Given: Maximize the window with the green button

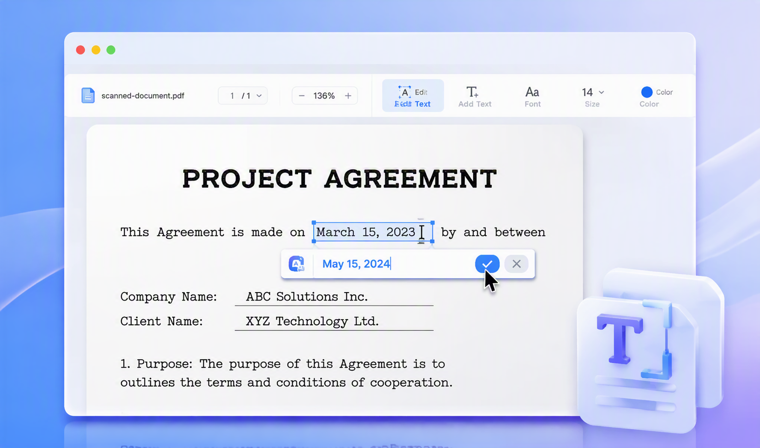Looking at the screenshot, I should coord(111,50).
